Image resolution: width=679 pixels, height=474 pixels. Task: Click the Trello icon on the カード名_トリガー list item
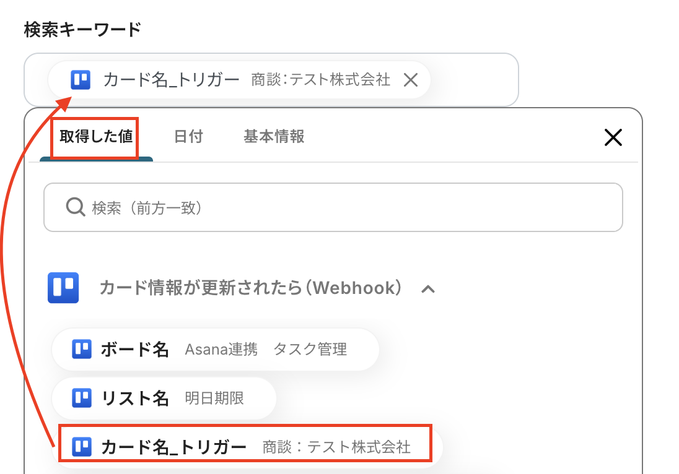pyautogui.click(x=82, y=446)
